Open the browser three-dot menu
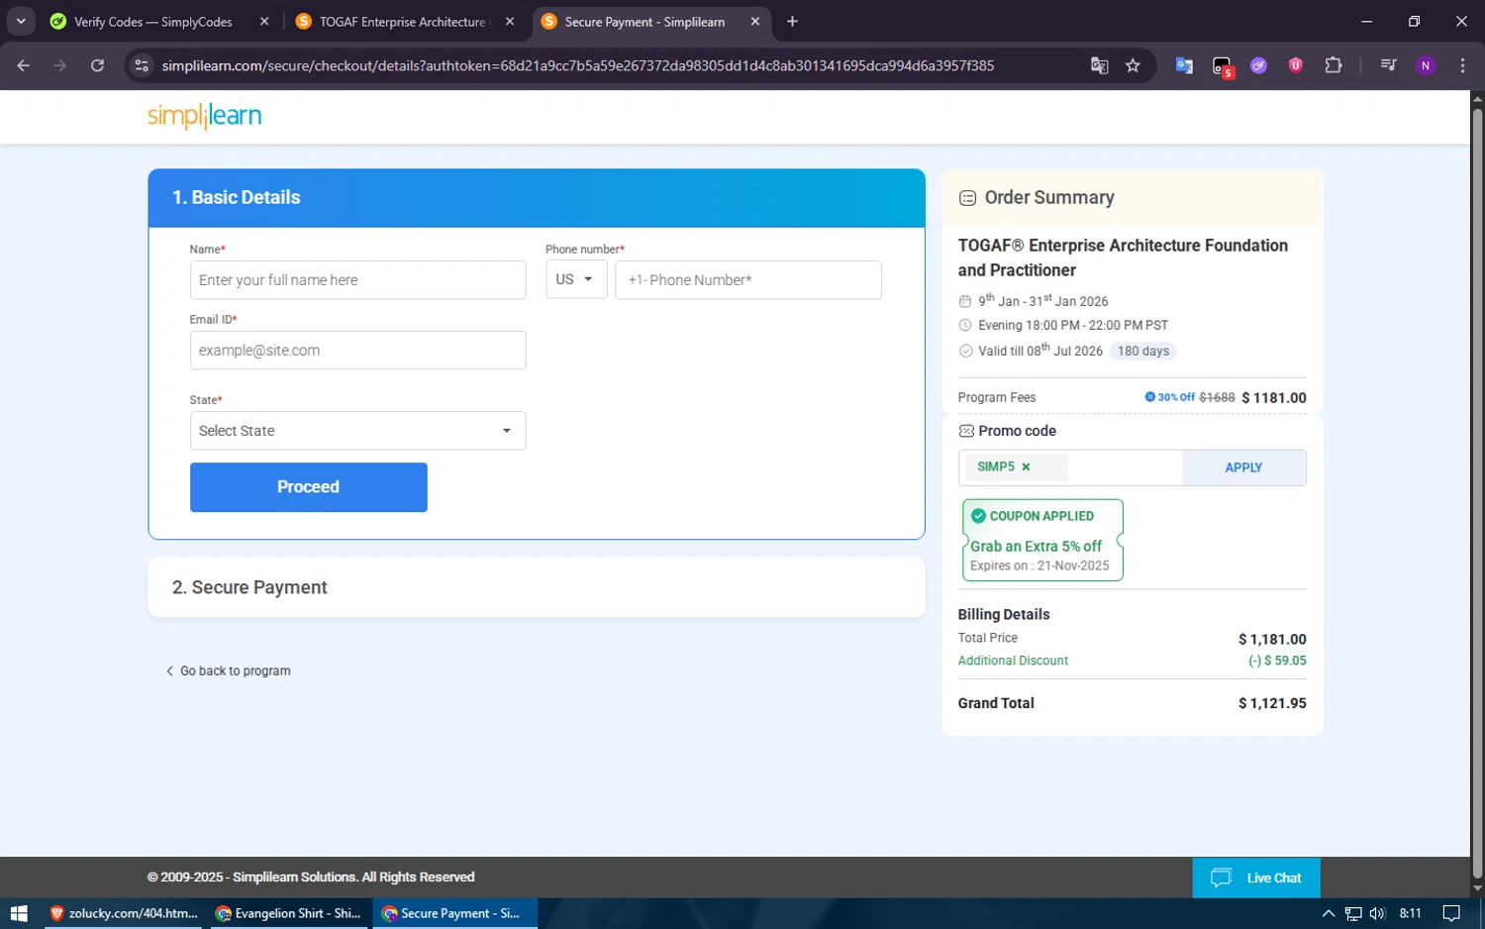 [1462, 65]
